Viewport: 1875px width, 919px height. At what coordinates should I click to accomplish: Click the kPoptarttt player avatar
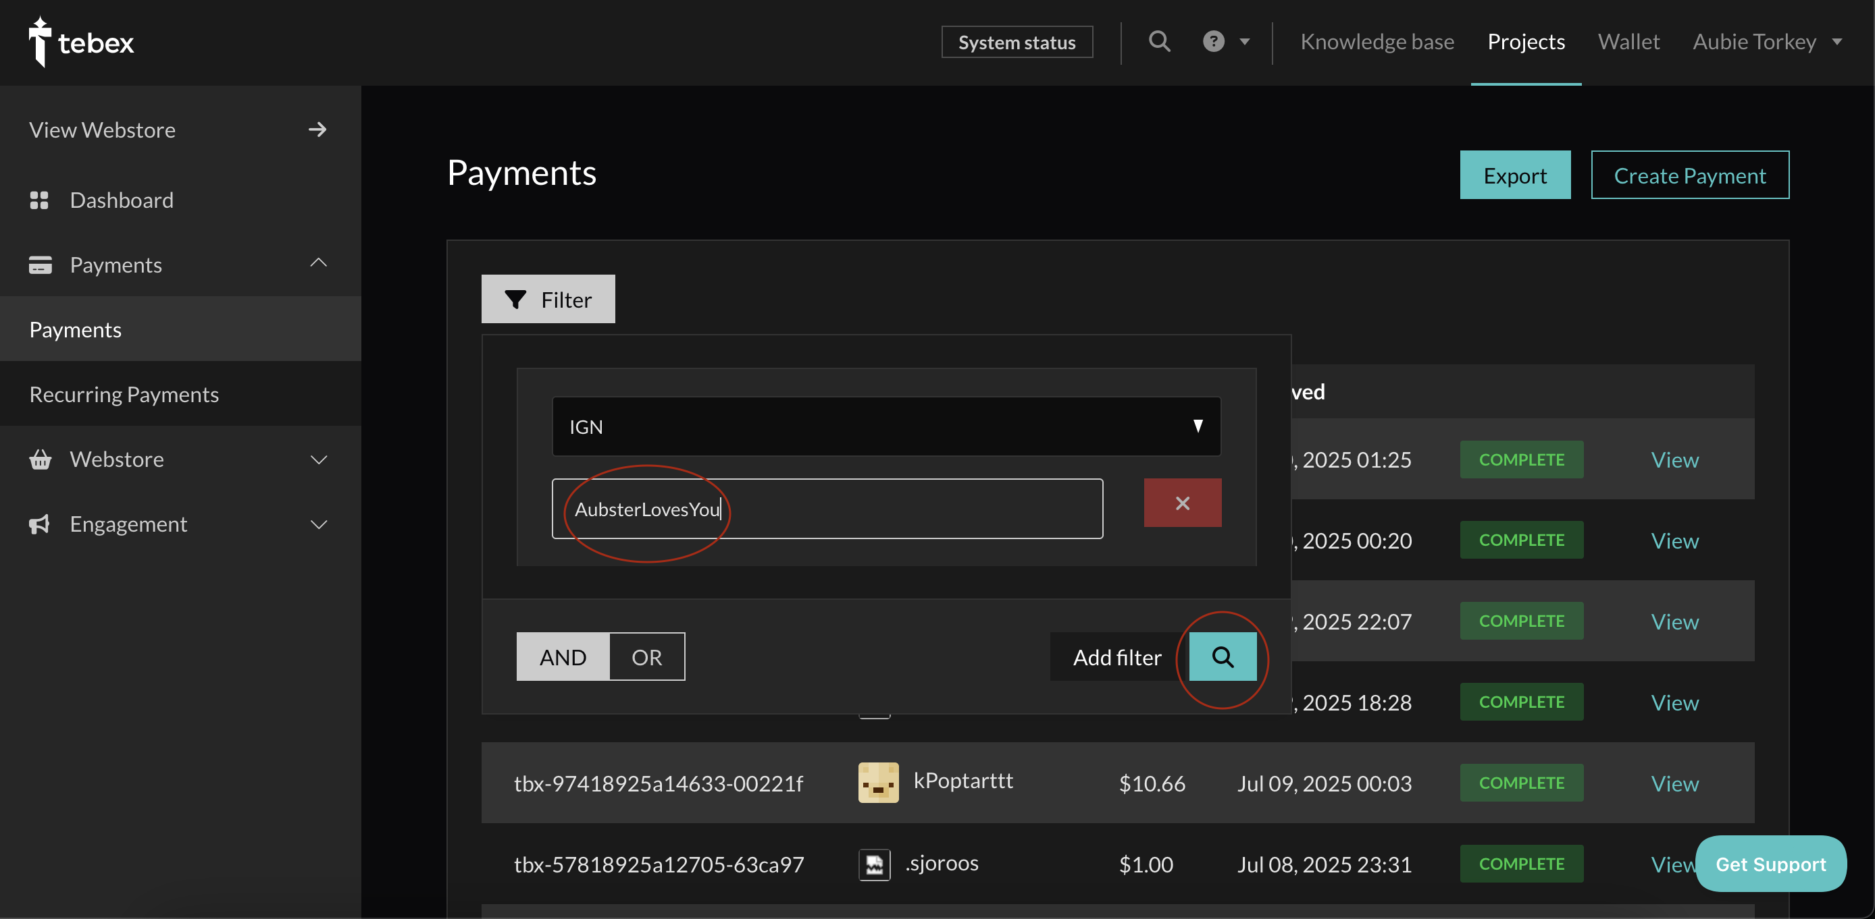coord(879,782)
